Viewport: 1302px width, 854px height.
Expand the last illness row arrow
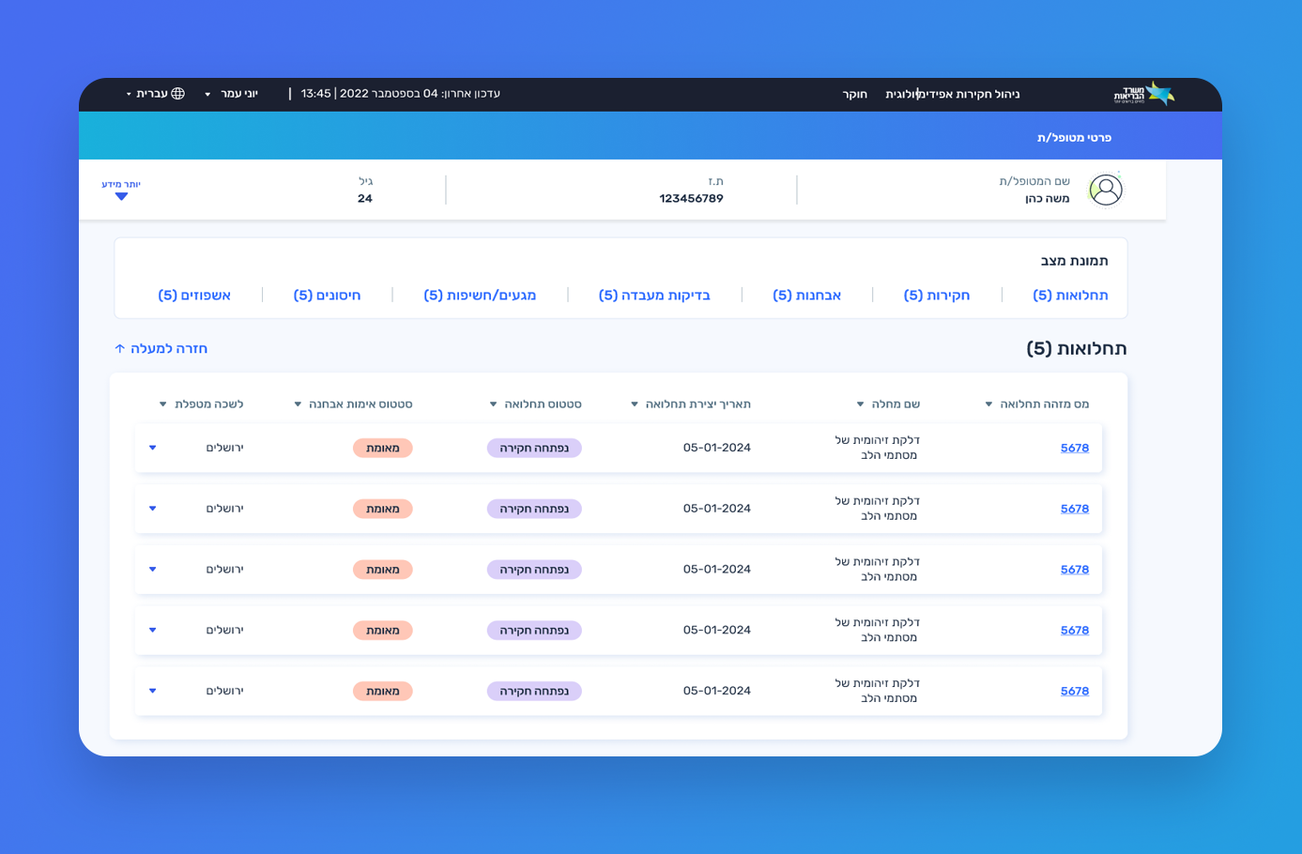point(152,691)
